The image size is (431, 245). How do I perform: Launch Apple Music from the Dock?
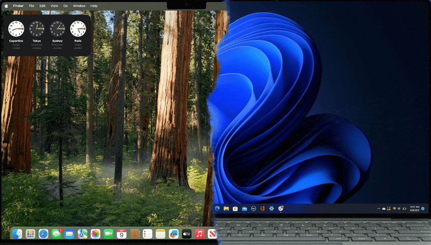(x=199, y=234)
